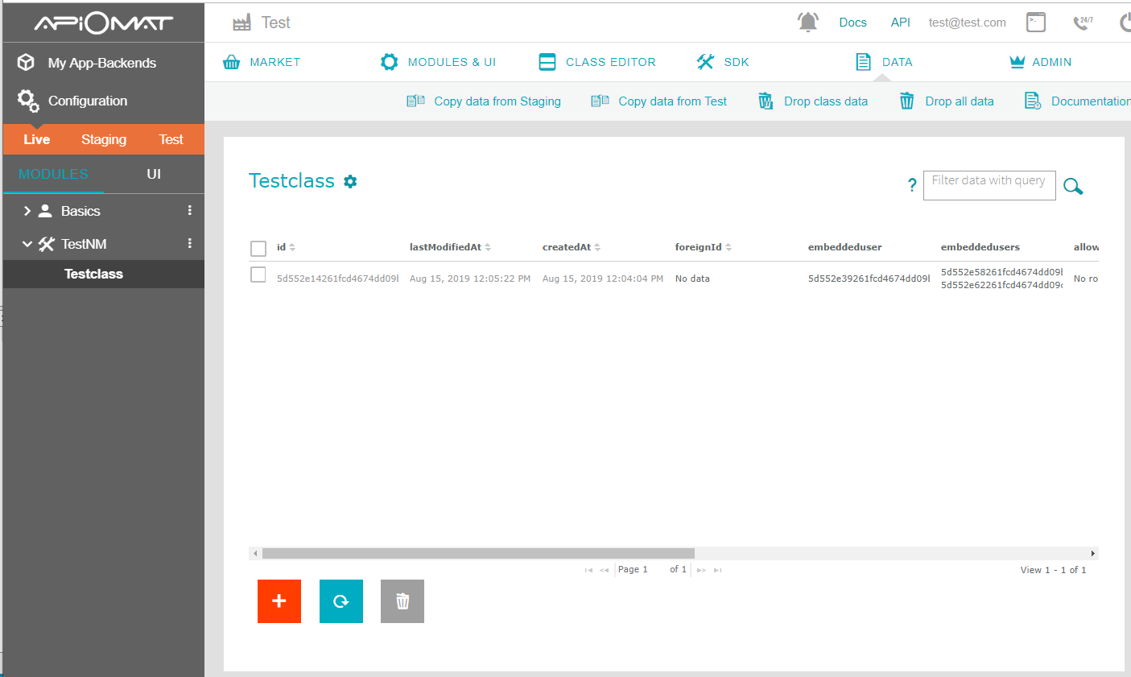Click the Copy data from Staging icon
1131x677 pixels.
[x=415, y=101]
